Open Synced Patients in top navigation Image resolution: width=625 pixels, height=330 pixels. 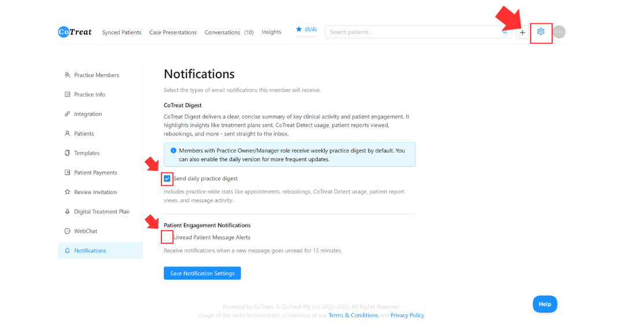coord(122,32)
